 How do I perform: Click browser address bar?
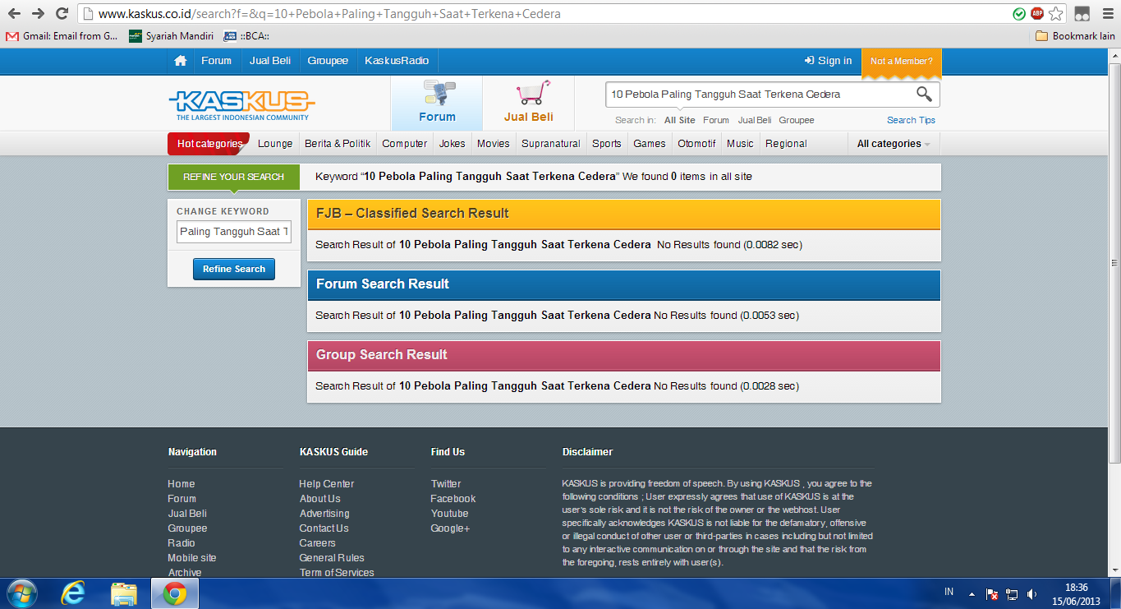point(544,14)
